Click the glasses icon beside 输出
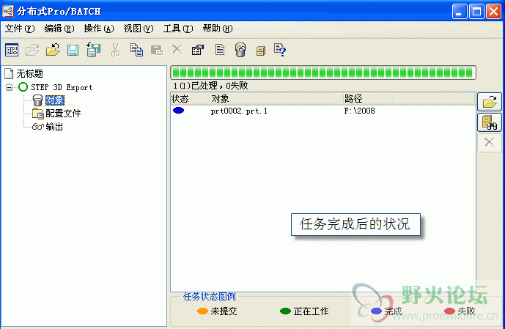This screenshot has height=329, width=505. click(37, 127)
